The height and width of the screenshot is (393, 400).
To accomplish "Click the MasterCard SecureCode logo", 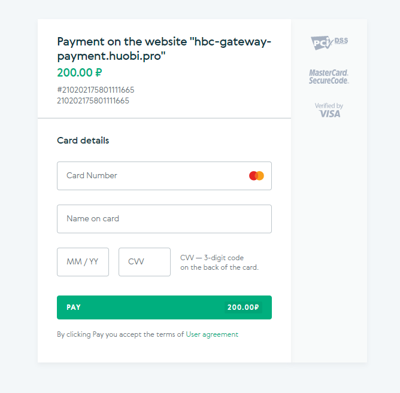I will [329, 77].
